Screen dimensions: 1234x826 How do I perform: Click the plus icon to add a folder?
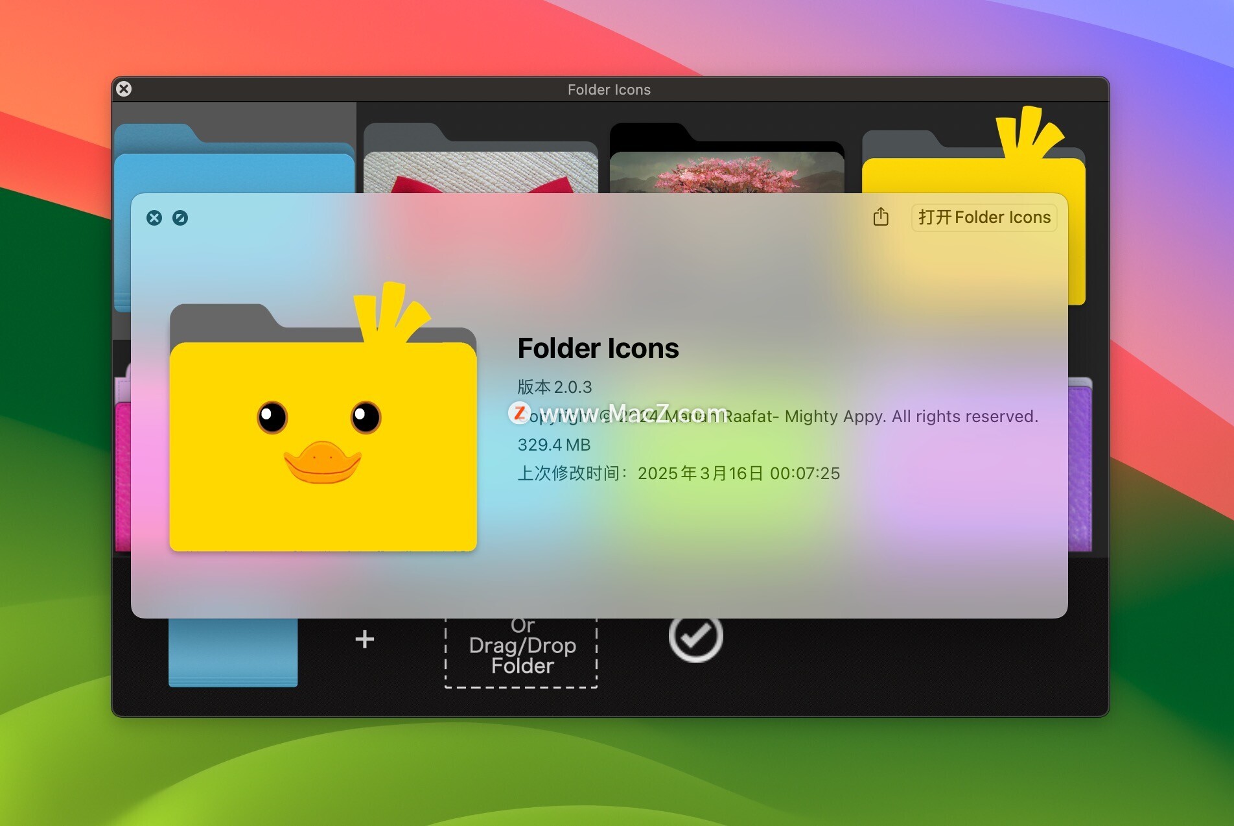(x=365, y=639)
